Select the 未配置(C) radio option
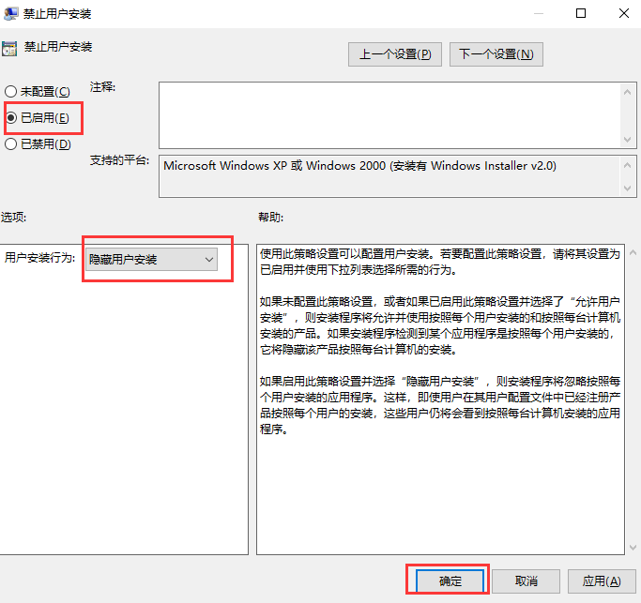Screen dimensions: 641x603 pyautogui.click(x=11, y=91)
